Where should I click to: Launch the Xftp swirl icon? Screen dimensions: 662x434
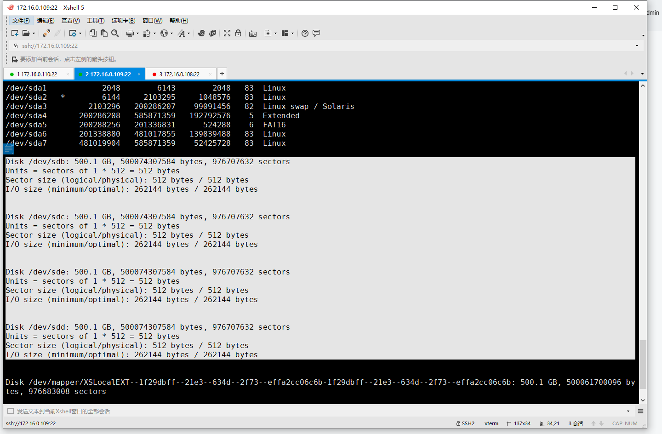tap(201, 33)
